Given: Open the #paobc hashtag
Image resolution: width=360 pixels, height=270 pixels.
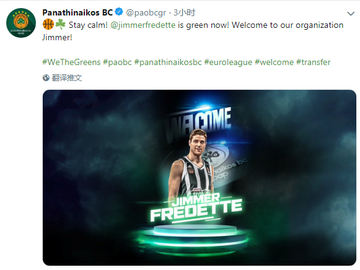Looking at the screenshot, I should click(x=117, y=62).
